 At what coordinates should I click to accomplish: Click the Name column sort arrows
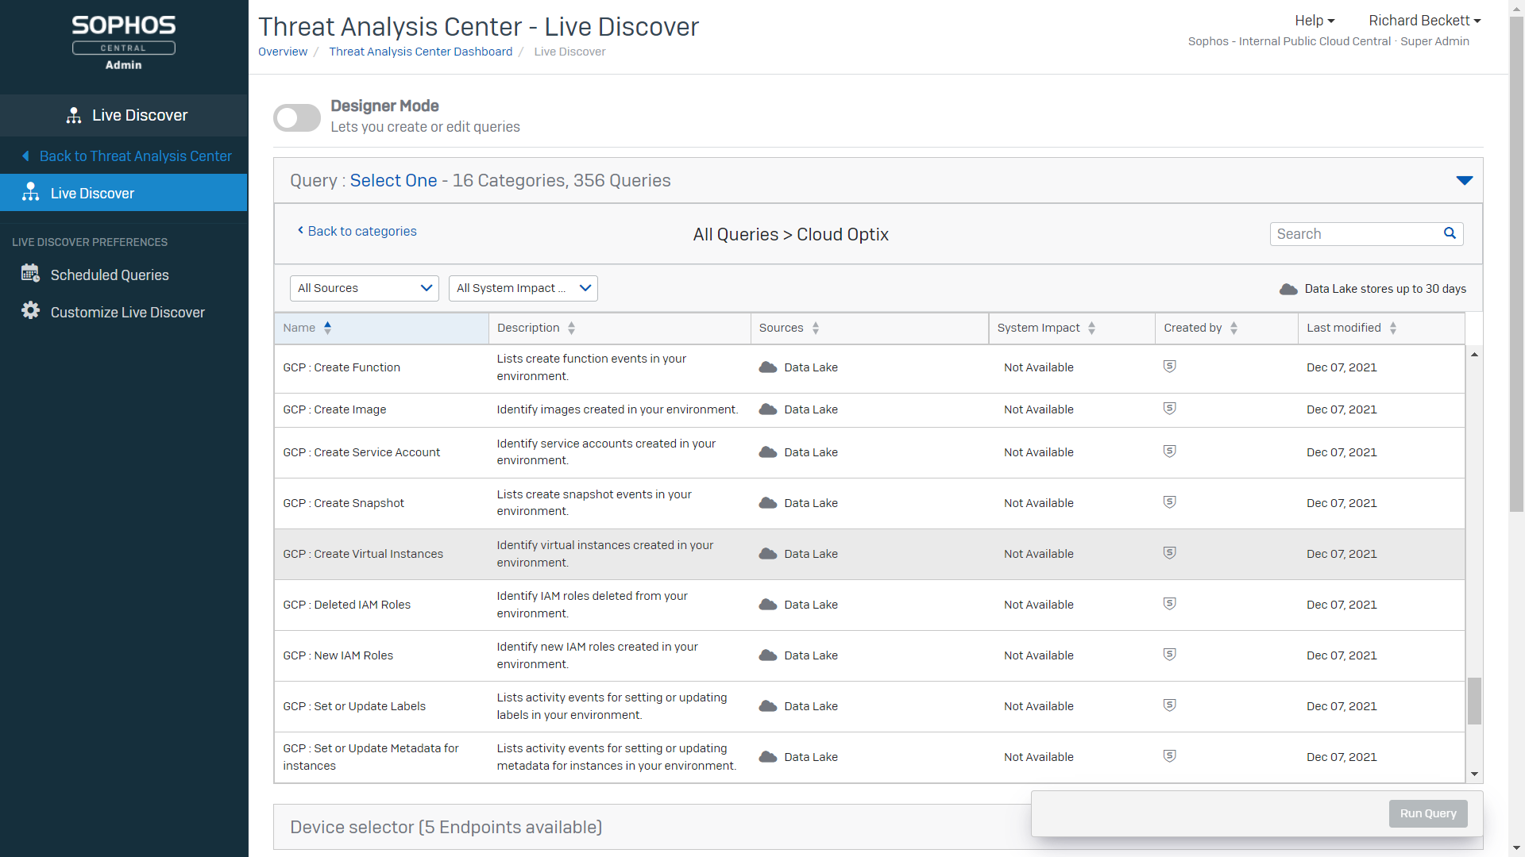[327, 328]
